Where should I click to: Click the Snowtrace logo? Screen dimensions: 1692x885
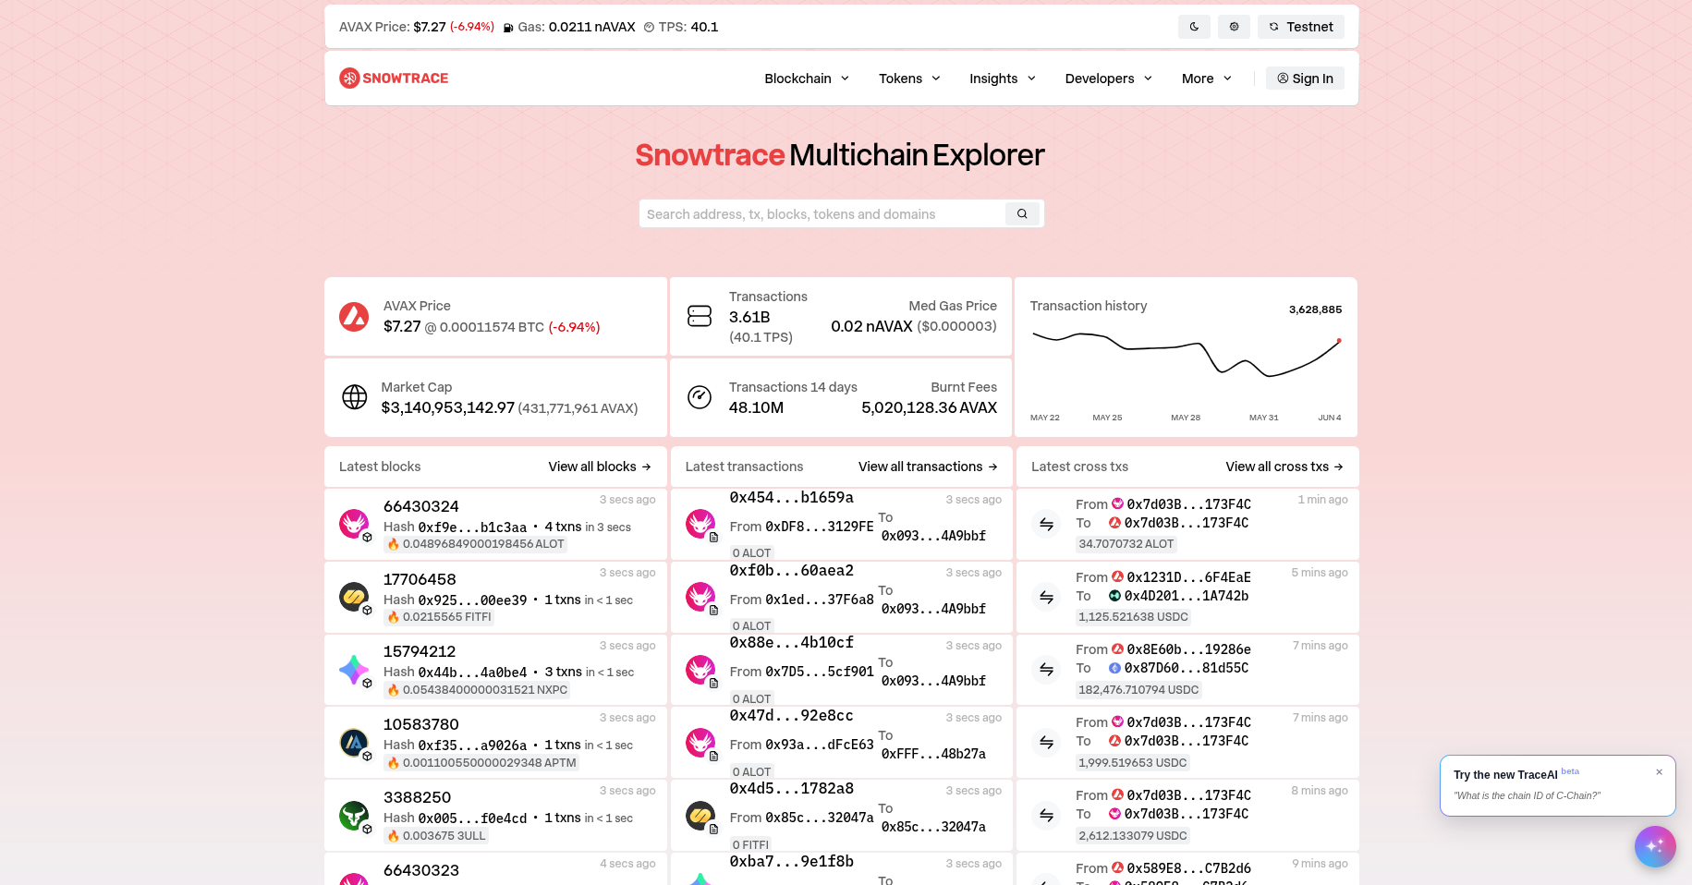click(394, 79)
